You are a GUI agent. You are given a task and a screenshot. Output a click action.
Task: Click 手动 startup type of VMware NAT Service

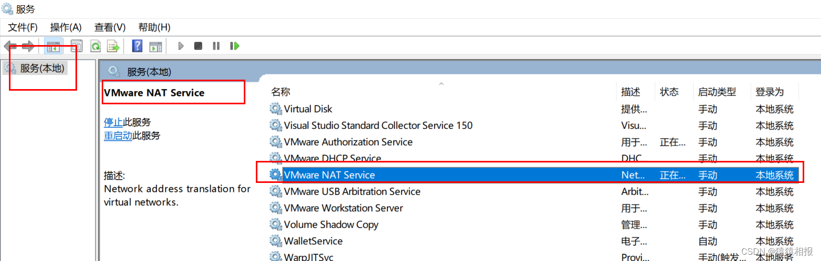[707, 175]
